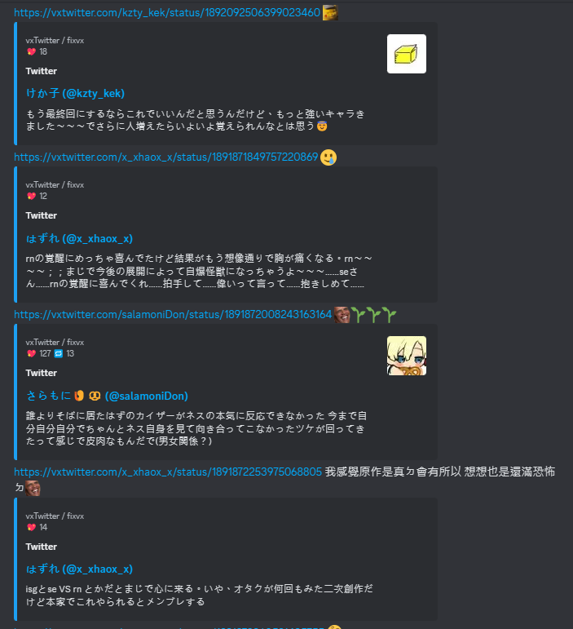Open the salamoniDon vxtwitter status link
573x629 pixels.
[x=173, y=315]
